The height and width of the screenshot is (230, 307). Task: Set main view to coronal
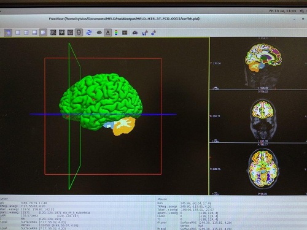61,33
